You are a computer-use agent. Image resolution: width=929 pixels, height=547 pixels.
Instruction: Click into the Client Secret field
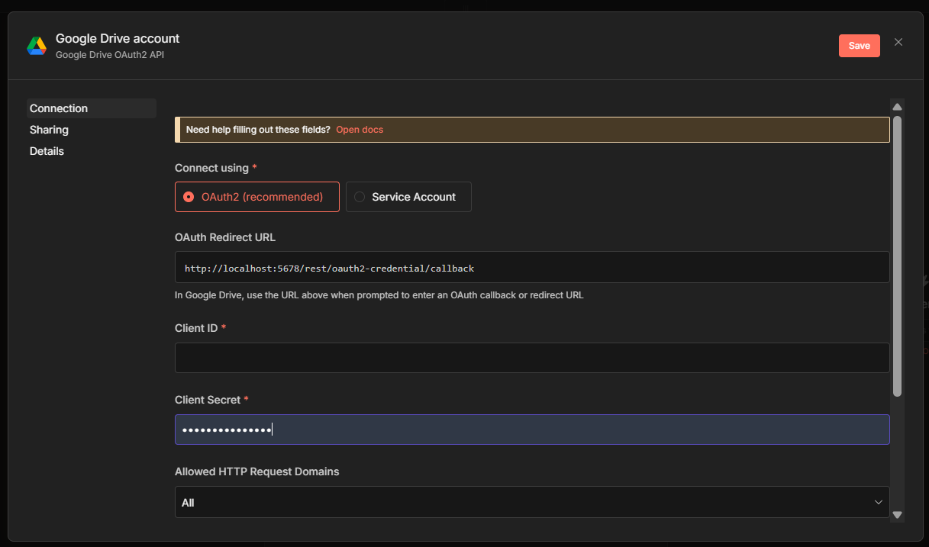531,430
